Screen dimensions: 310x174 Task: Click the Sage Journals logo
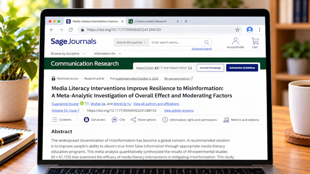click(73, 42)
